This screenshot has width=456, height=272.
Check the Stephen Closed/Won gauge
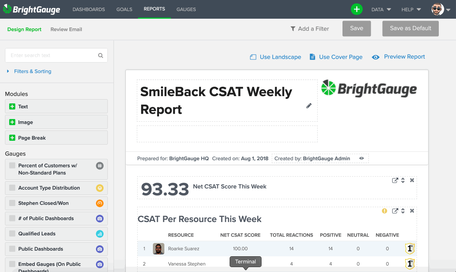(x=12, y=203)
